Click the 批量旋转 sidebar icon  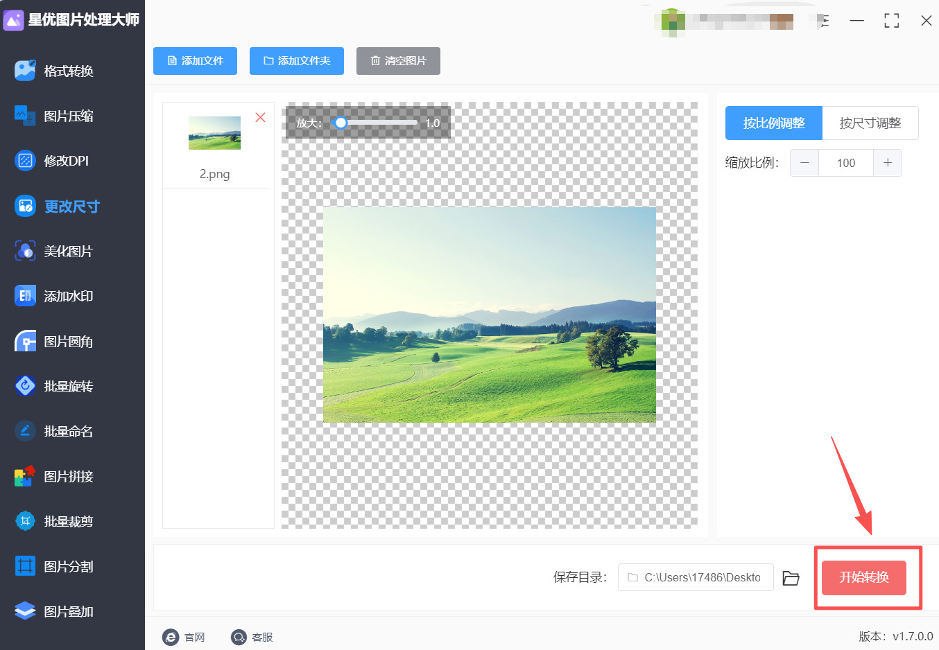pyautogui.click(x=25, y=386)
